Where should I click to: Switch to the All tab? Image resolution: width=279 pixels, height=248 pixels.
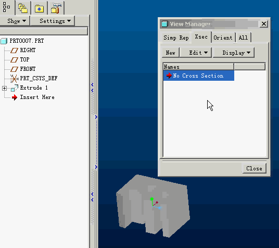click(243, 38)
